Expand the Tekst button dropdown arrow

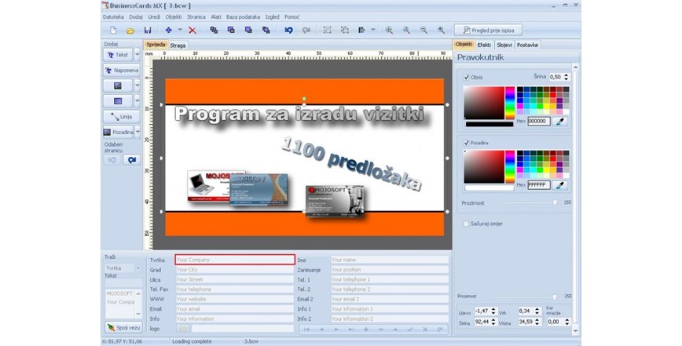pos(137,55)
